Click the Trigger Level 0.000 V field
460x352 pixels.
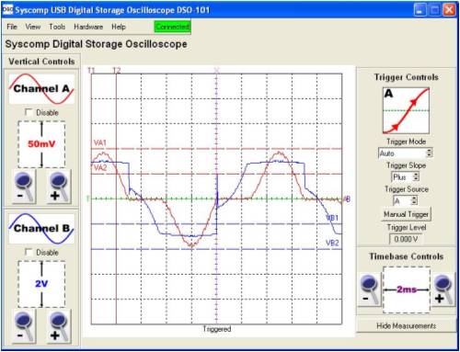pos(406,239)
